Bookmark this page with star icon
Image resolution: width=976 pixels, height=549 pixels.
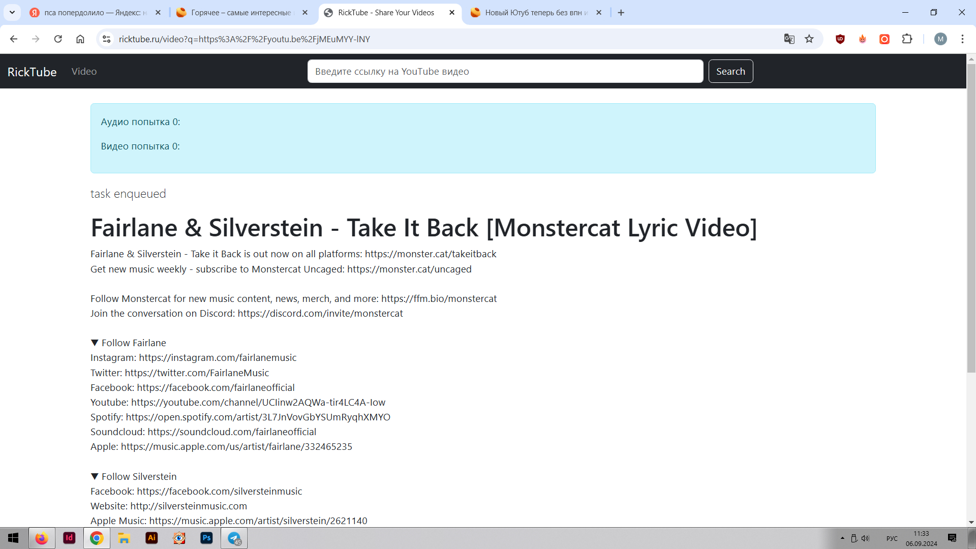[809, 39]
